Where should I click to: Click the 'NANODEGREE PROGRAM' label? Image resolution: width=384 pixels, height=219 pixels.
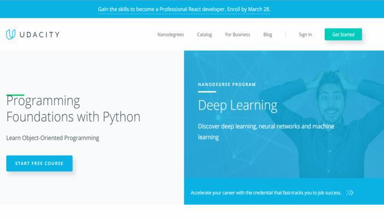pos(227,84)
